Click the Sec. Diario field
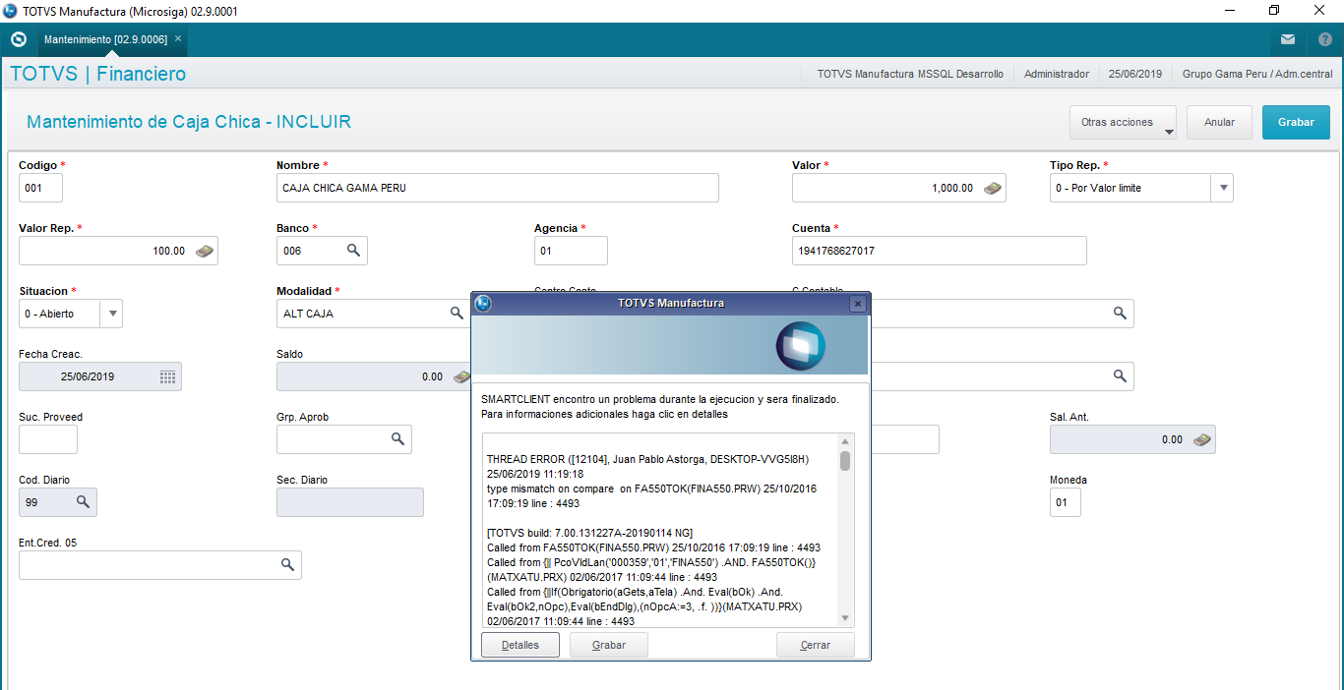This screenshot has height=690, width=1344. point(350,502)
